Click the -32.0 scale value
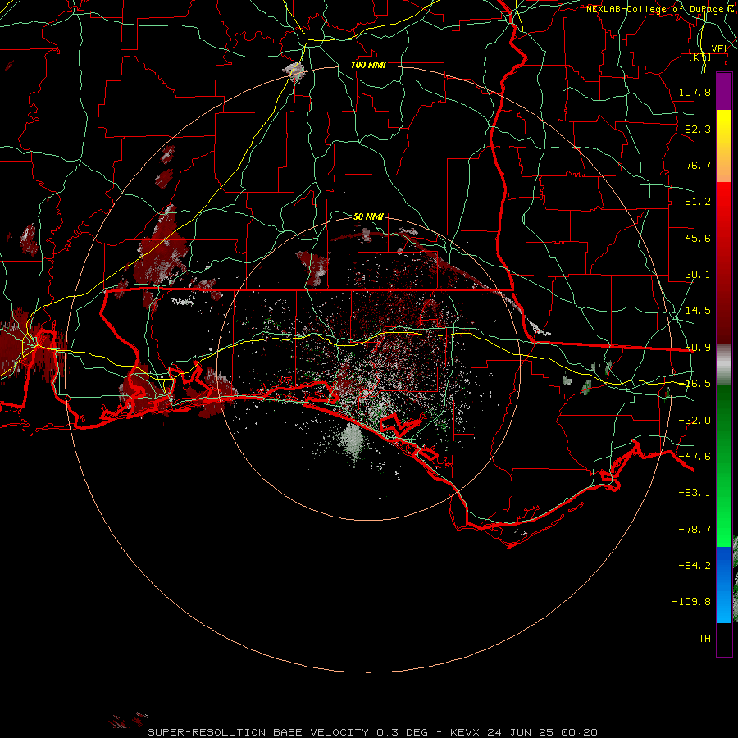 coord(695,421)
